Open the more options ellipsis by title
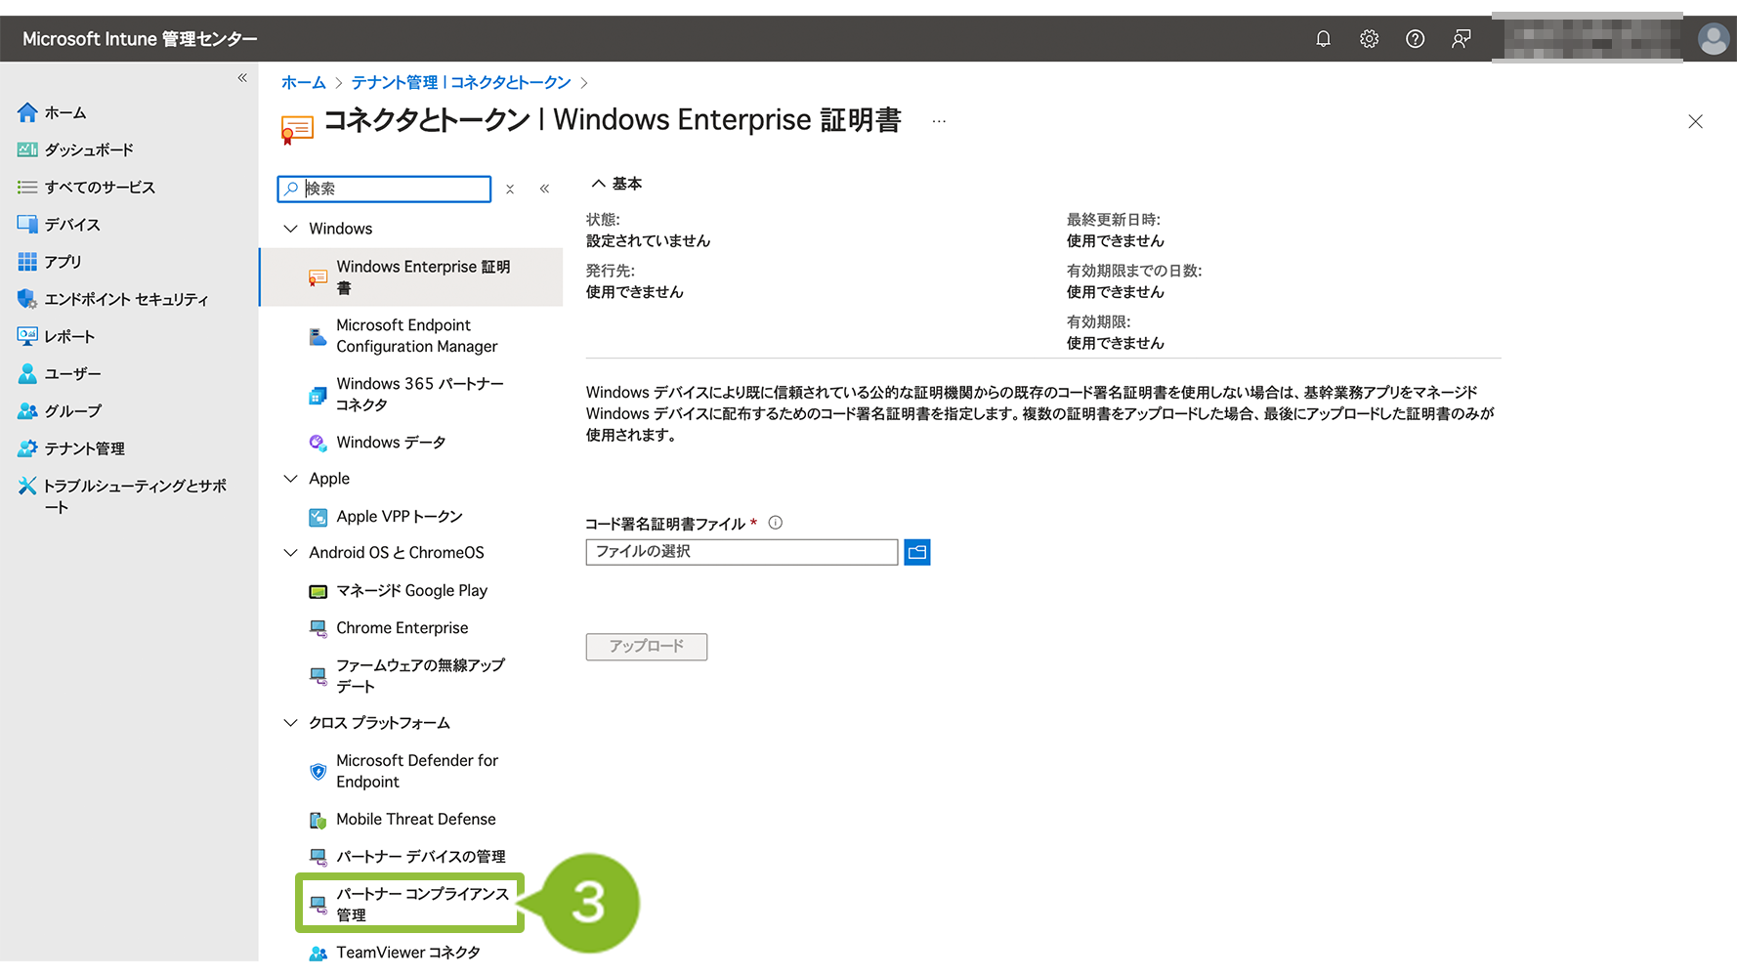The height and width of the screenshot is (977, 1737). tap(939, 121)
